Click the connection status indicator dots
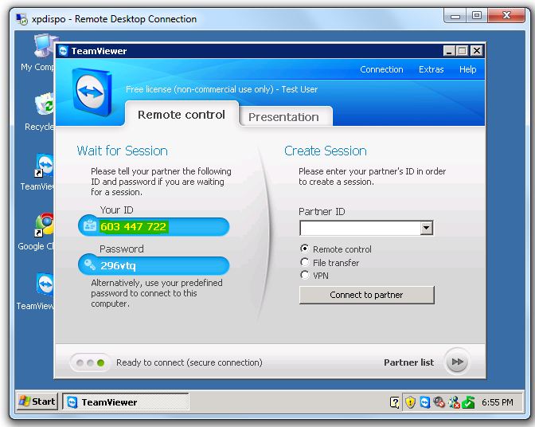This screenshot has height=427, width=535. tap(91, 362)
